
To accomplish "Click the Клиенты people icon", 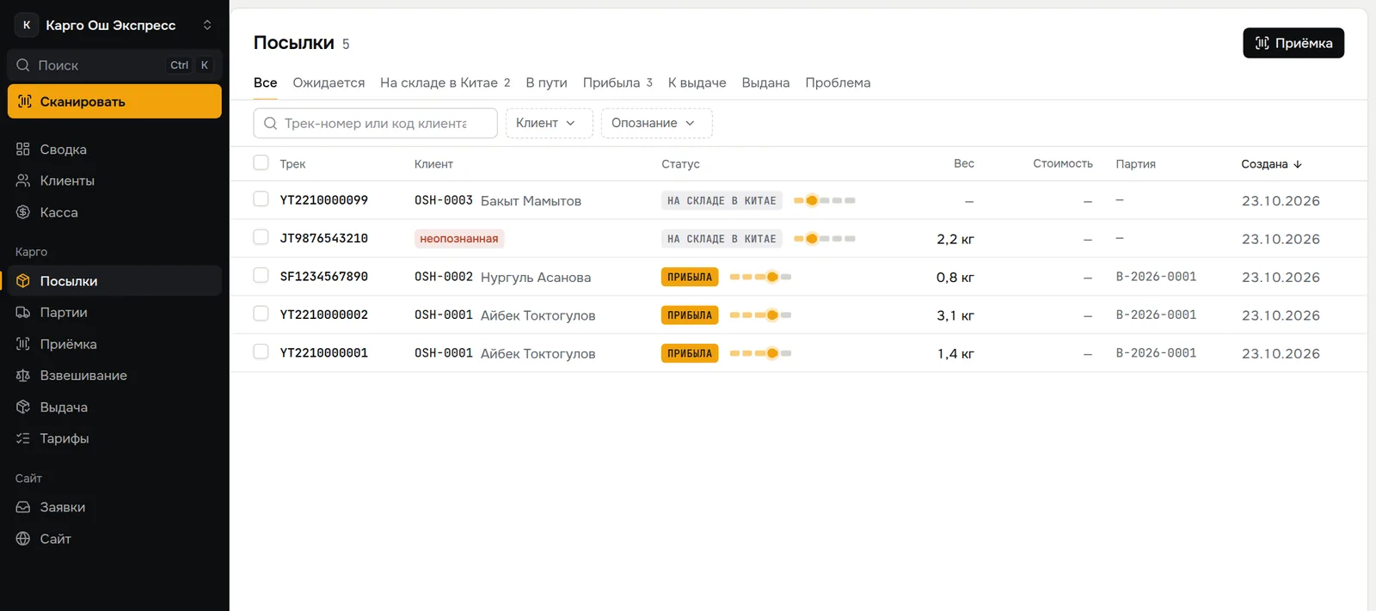I will pos(23,180).
